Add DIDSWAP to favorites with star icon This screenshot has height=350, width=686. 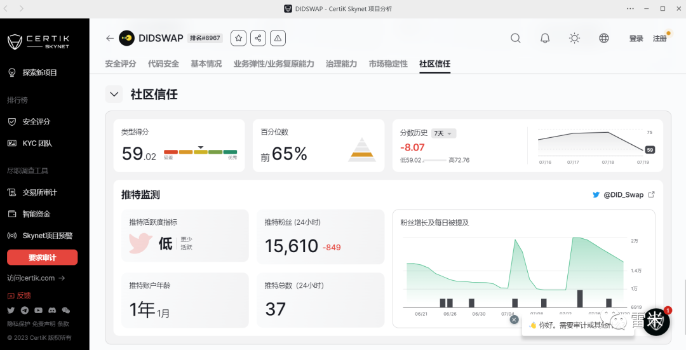click(x=238, y=38)
